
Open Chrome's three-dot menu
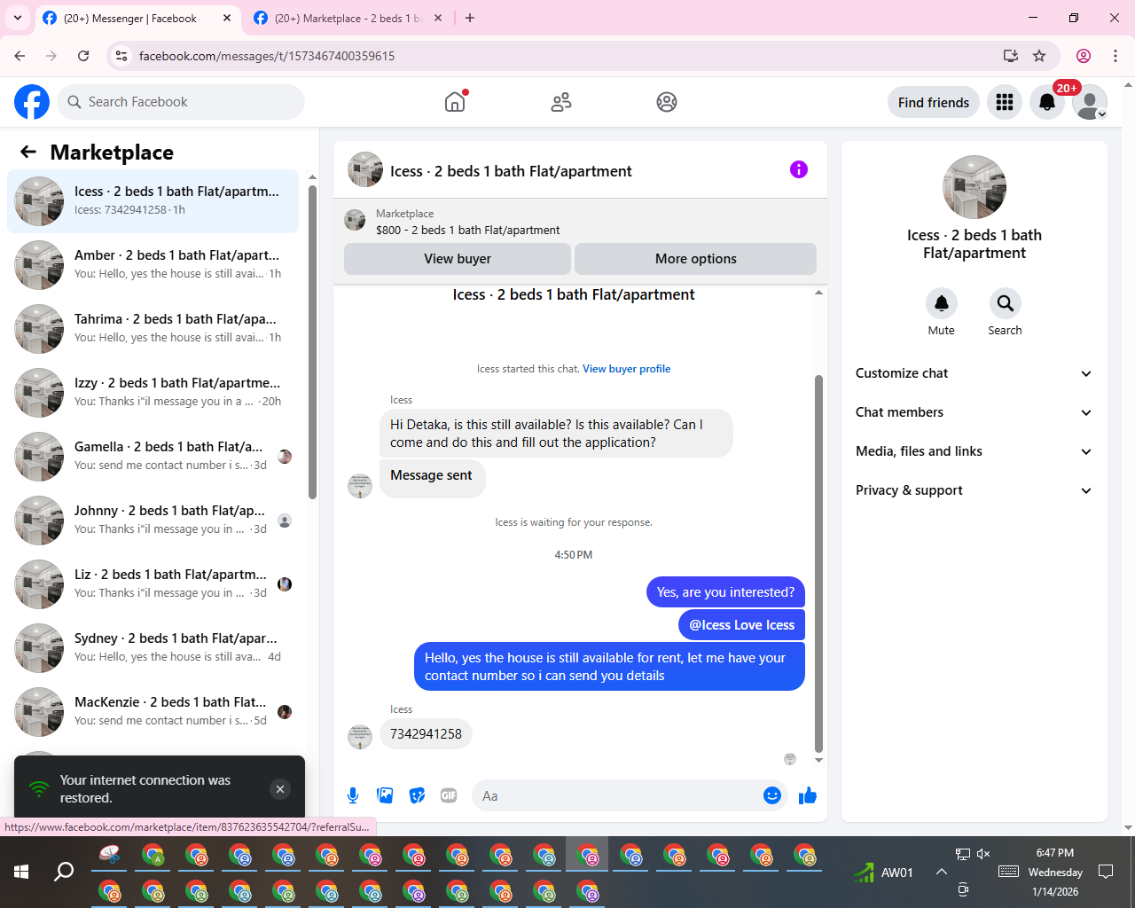(1115, 56)
